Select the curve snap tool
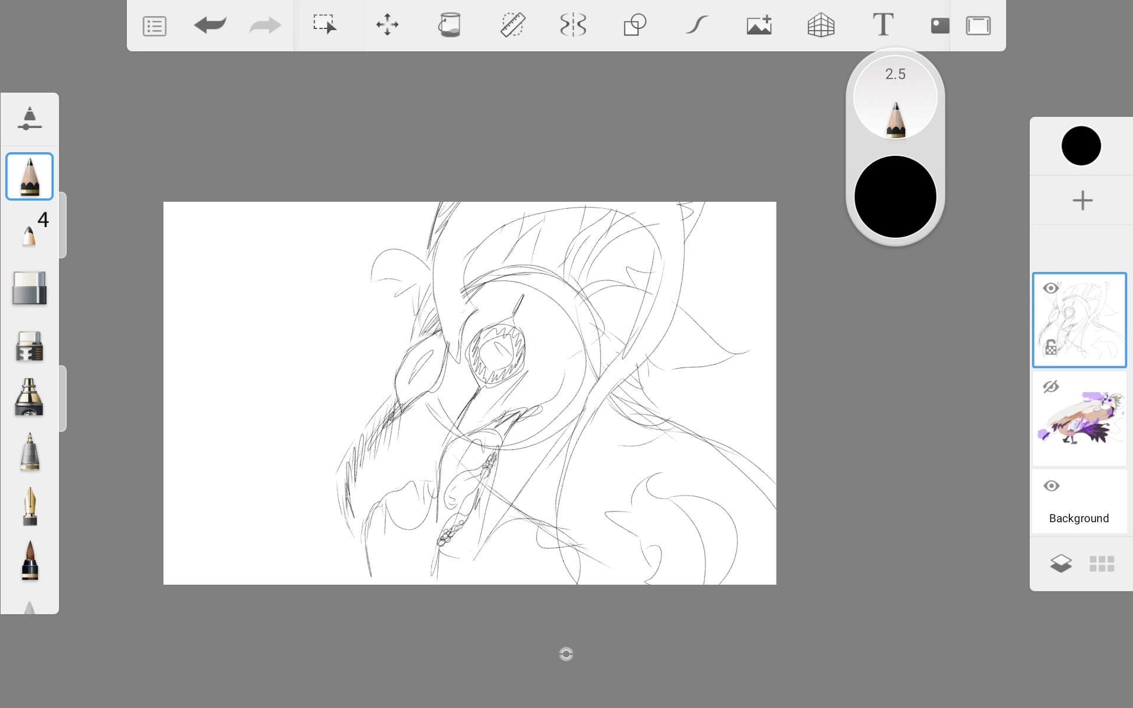 point(696,25)
